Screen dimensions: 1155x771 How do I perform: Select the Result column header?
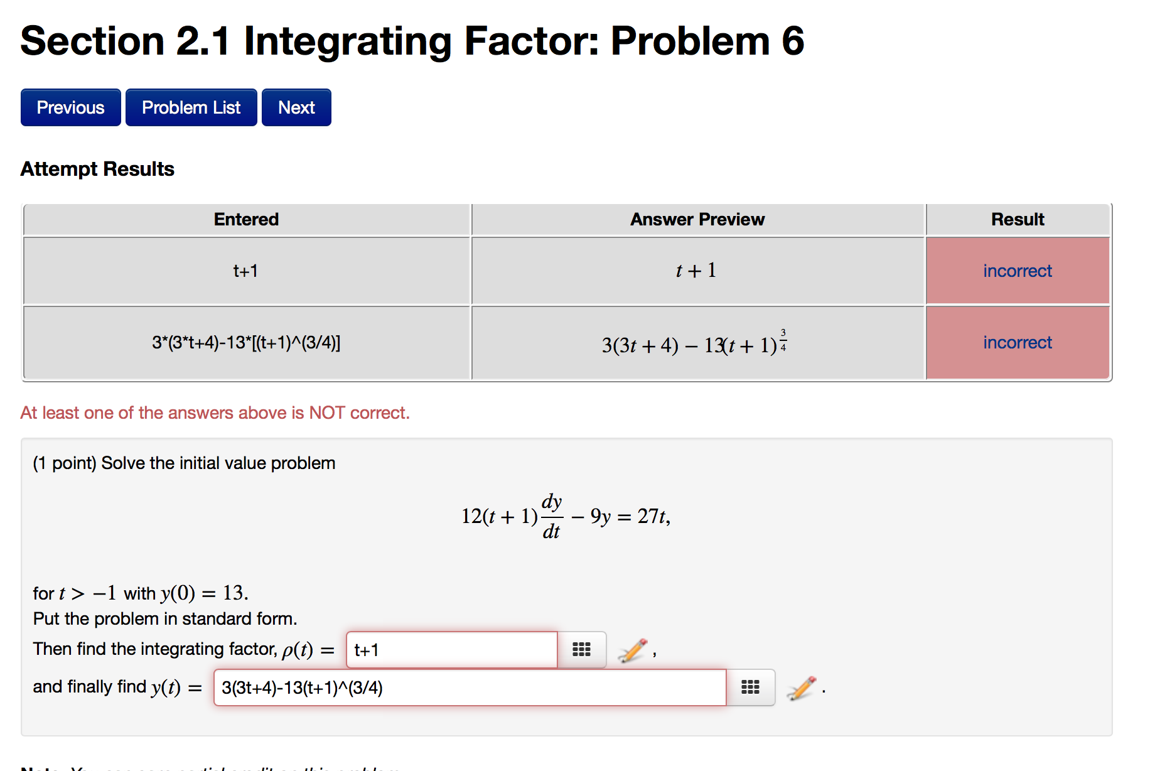point(1017,219)
